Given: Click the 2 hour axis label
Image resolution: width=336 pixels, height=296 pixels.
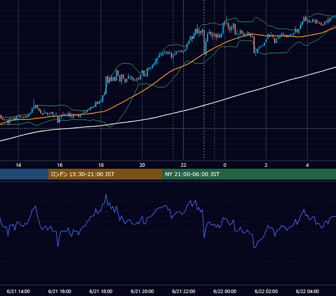Looking at the screenshot, I should click(266, 165).
